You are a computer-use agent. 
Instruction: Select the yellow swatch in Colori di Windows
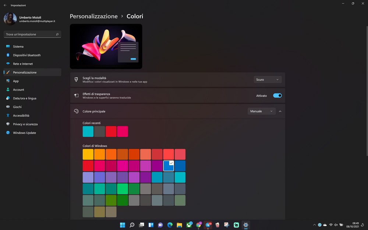pos(88,154)
